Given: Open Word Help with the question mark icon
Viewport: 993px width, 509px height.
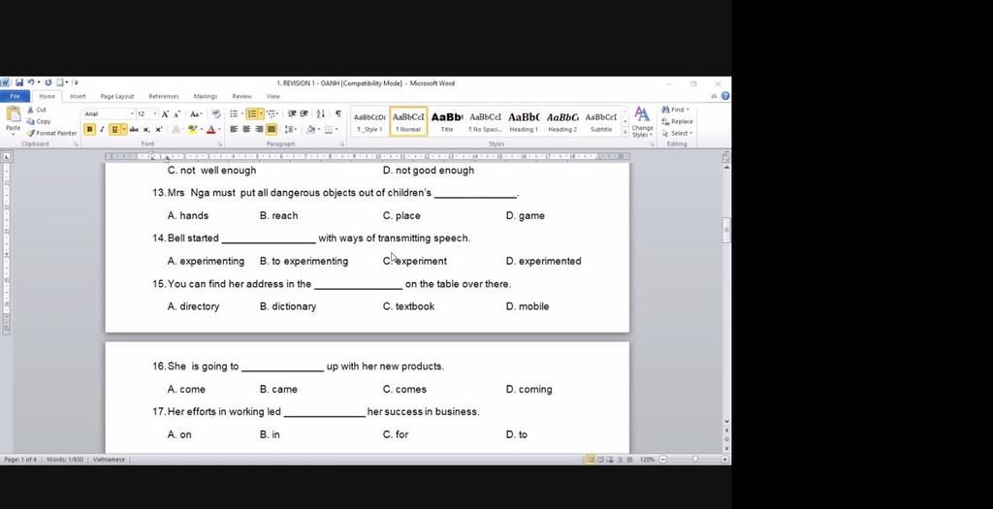Looking at the screenshot, I should coord(725,96).
